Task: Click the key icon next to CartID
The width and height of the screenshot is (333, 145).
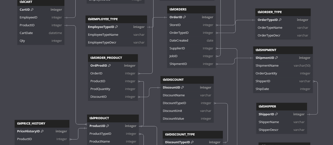Action: 32,10
